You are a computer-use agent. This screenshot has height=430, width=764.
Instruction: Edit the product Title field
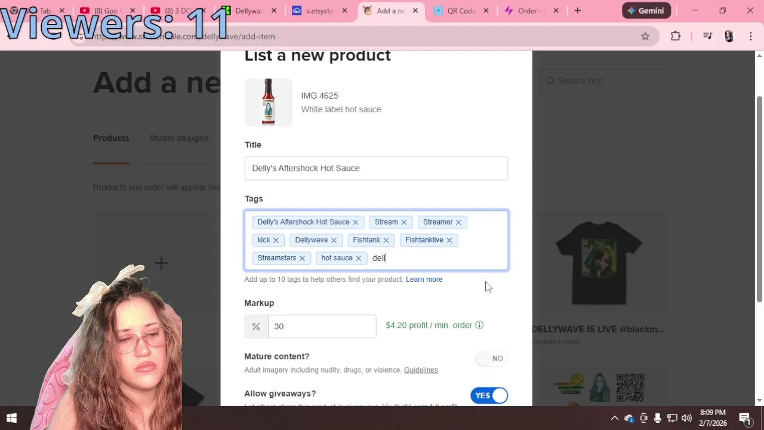[x=376, y=168]
